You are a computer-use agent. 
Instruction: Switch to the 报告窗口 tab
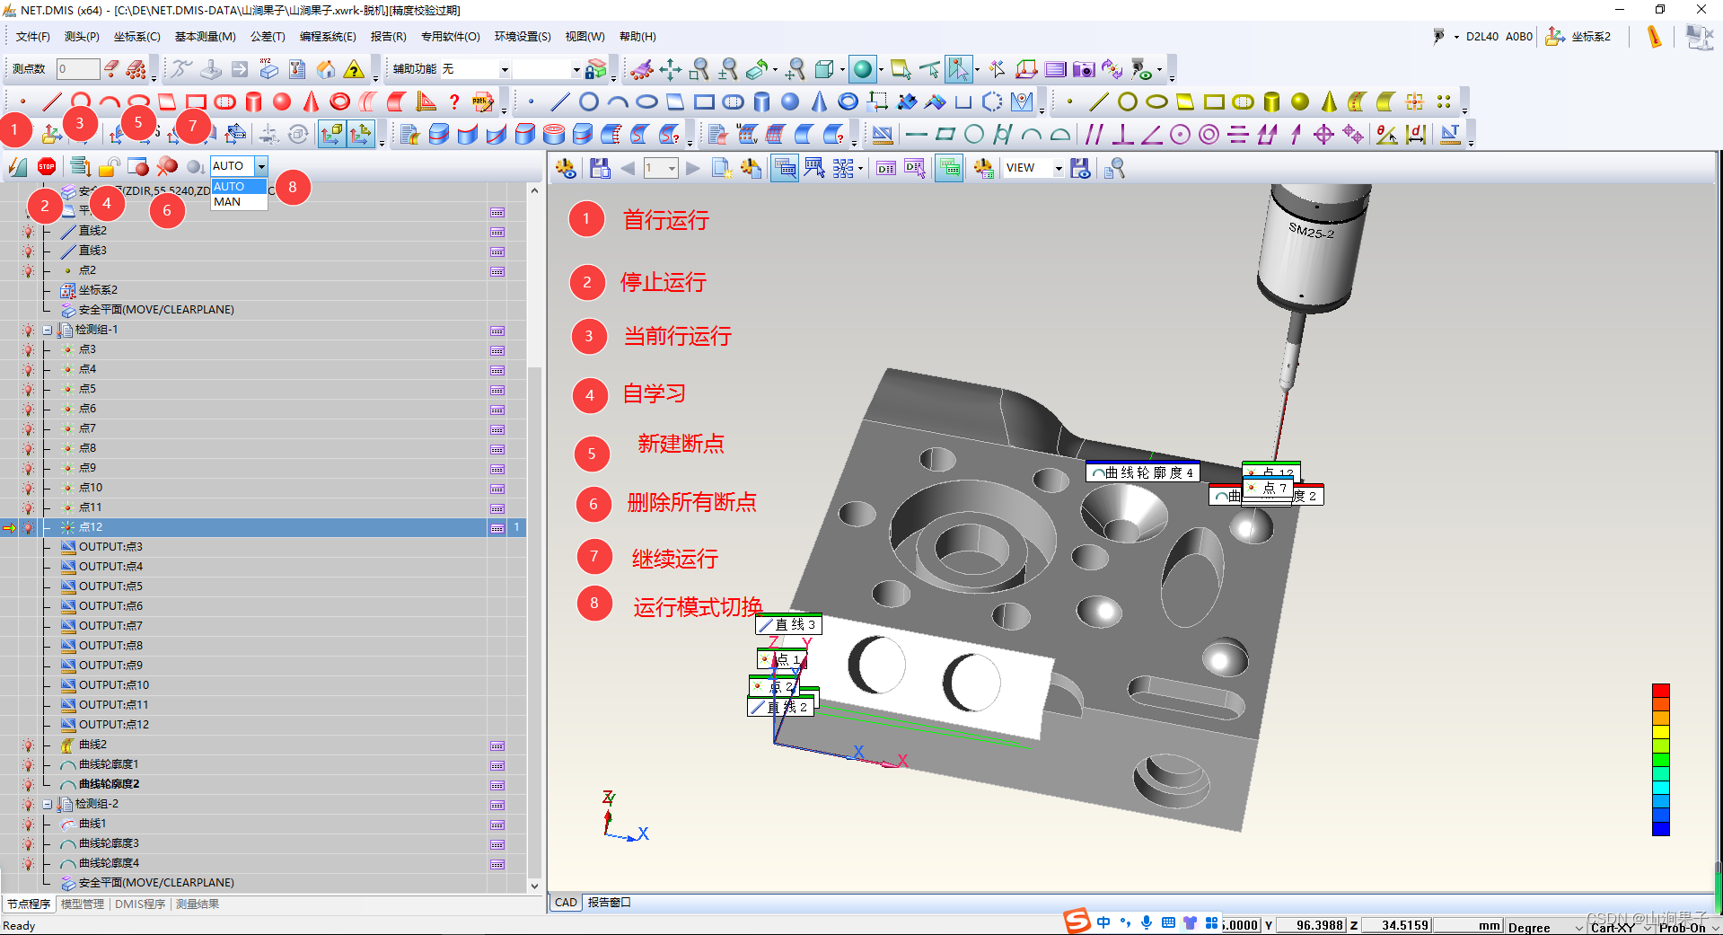tap(610, 903)
